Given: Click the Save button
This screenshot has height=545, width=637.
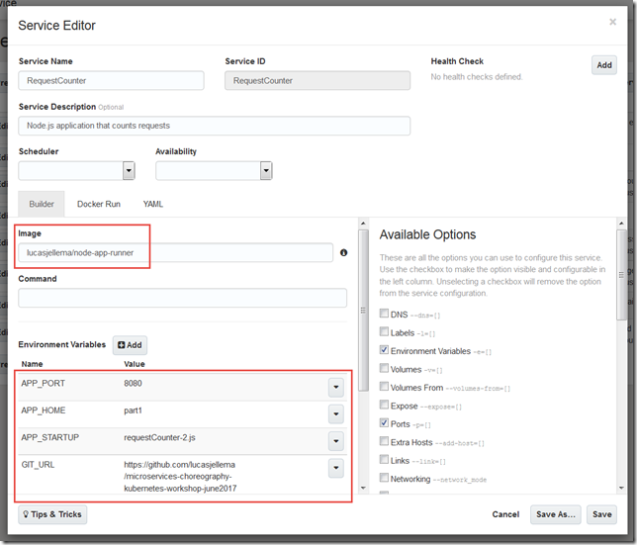Looking at the screenshot, I should point(600,514).
